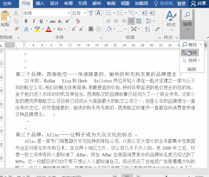Open the 文件 tab

[x=7, y=4]
